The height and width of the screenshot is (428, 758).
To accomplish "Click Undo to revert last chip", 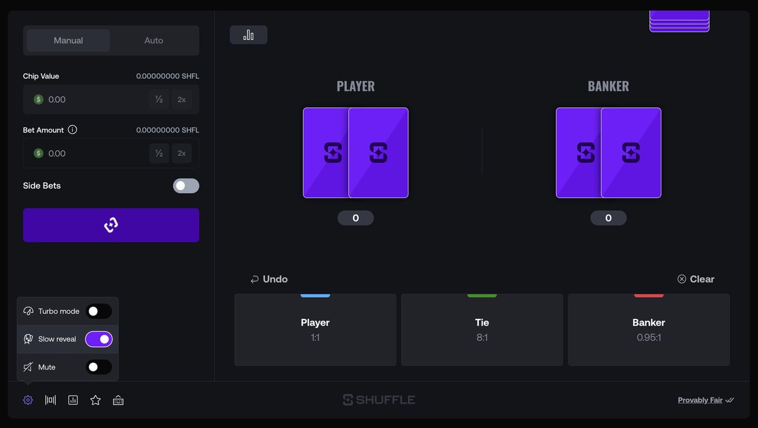I will 269,279.
